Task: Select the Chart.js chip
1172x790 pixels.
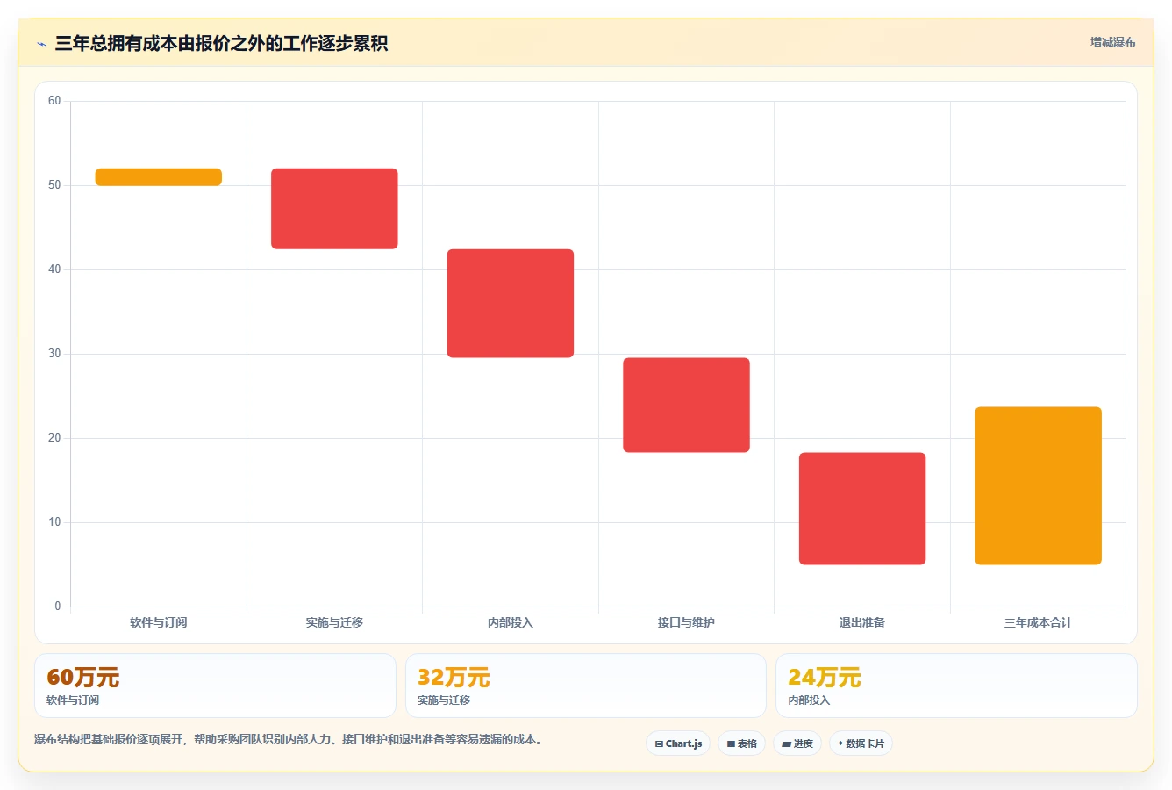Action: (x=678, y=743)
